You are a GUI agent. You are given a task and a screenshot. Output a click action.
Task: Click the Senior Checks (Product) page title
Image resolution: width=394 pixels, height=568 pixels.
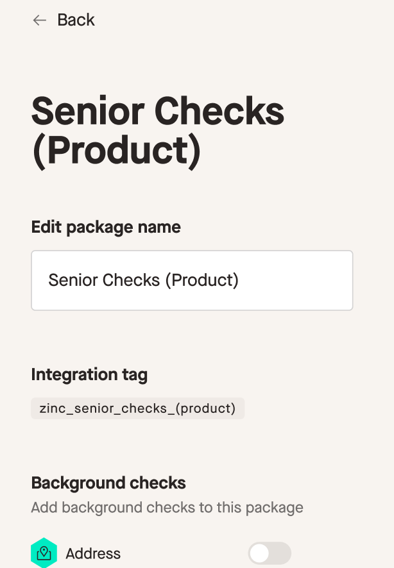pos(158,130)
